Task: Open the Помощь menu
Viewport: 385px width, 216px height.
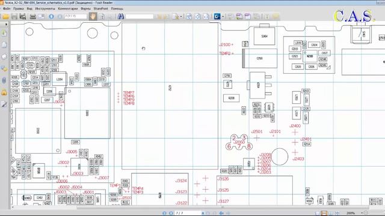Action: [117, 8]
